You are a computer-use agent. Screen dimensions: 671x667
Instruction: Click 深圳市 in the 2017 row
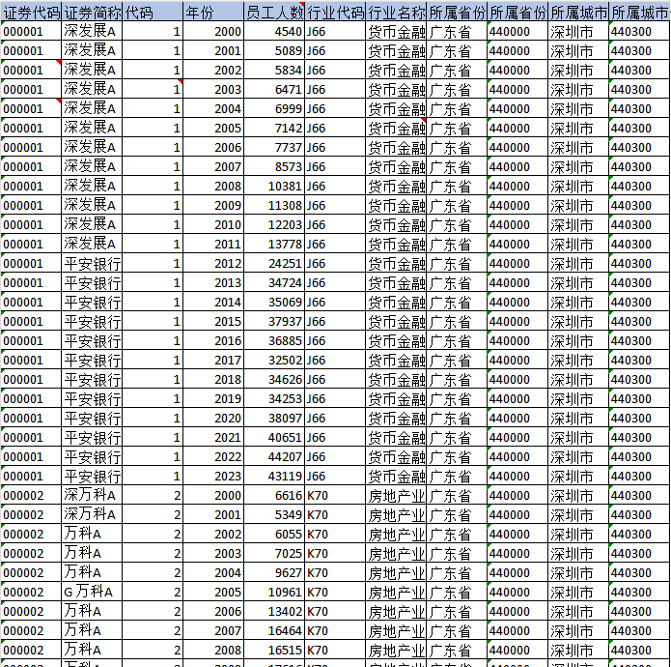point(578,360)
